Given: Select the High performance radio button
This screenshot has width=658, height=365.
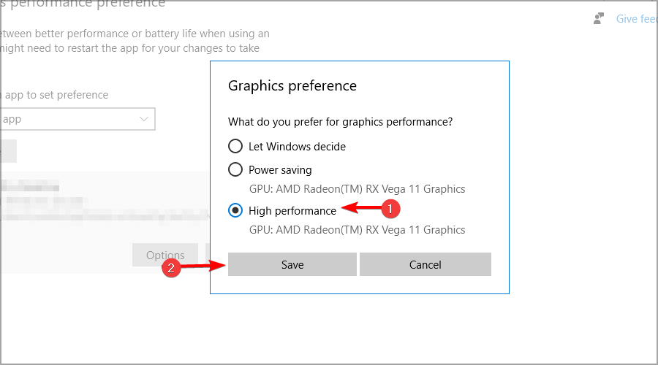Looking at the screenshot, I should coord(235,210).
